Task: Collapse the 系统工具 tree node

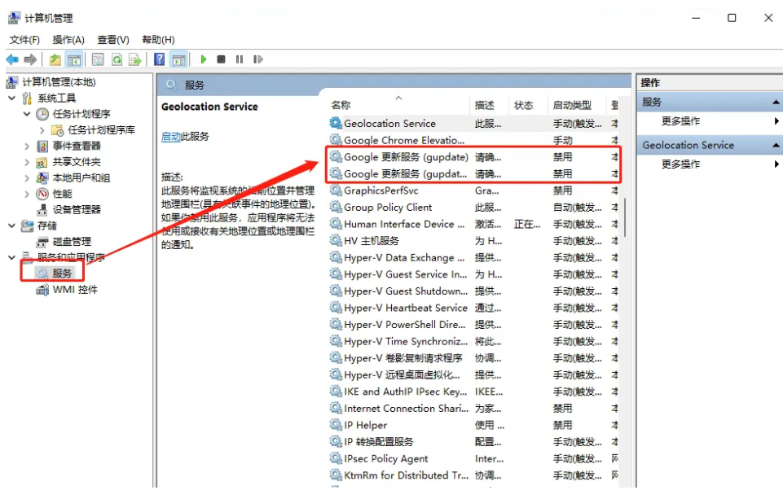Action: (12, 98)
